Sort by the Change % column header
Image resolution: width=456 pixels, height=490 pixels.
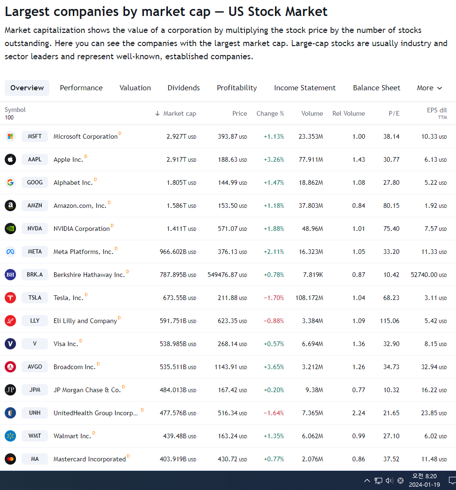270,113
